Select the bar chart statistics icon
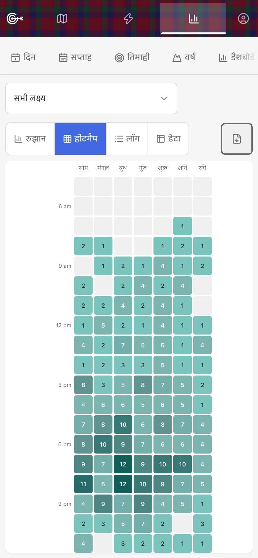 (193, 19)
